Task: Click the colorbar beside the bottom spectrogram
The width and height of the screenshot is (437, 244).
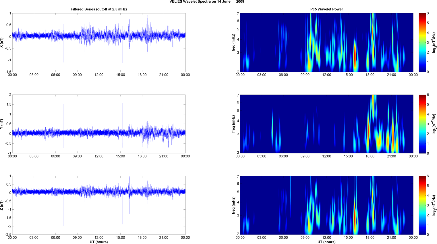Action: 422,205
